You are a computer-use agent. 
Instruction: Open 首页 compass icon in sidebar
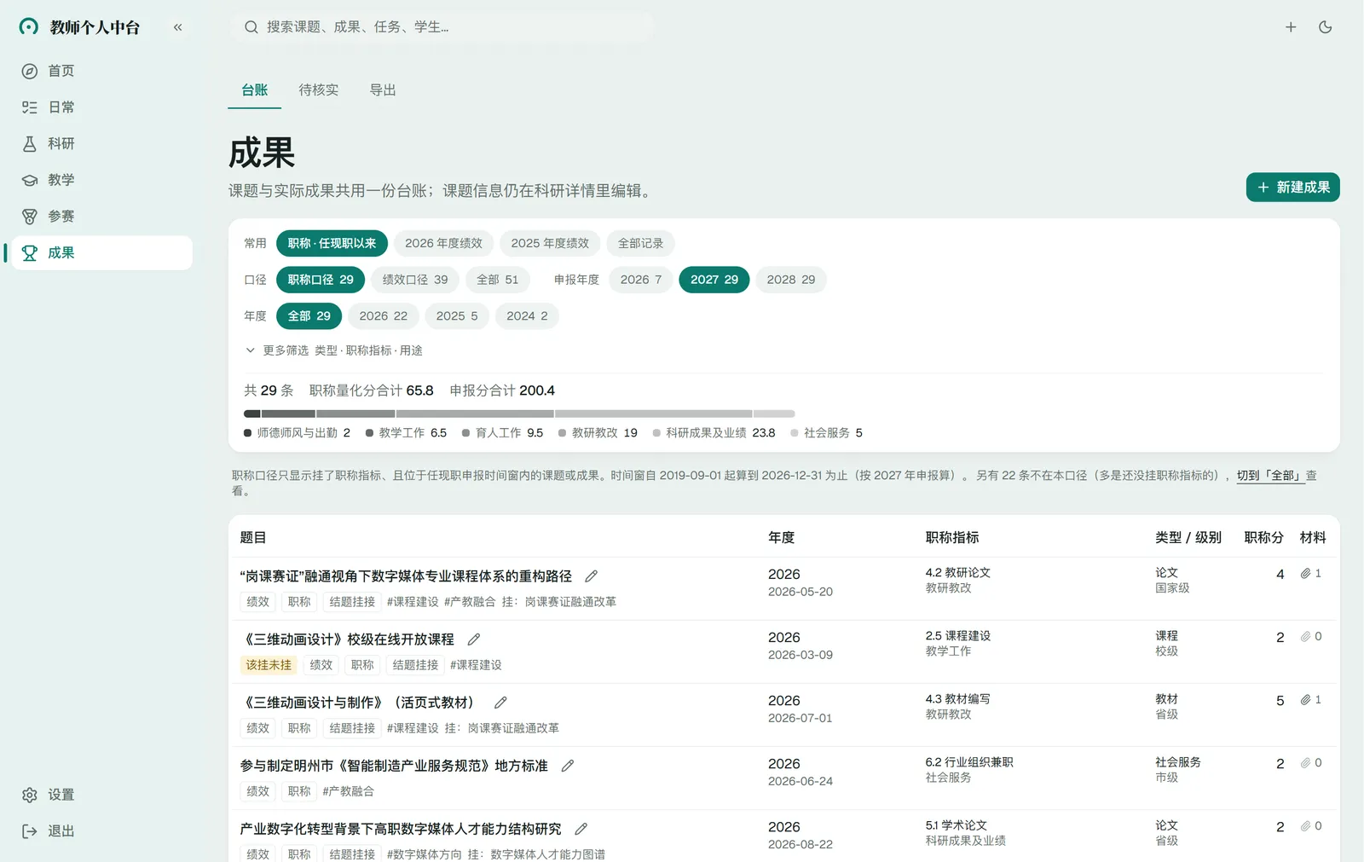point(30,71)
